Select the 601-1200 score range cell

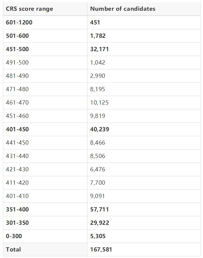click(x=19, y=22)
